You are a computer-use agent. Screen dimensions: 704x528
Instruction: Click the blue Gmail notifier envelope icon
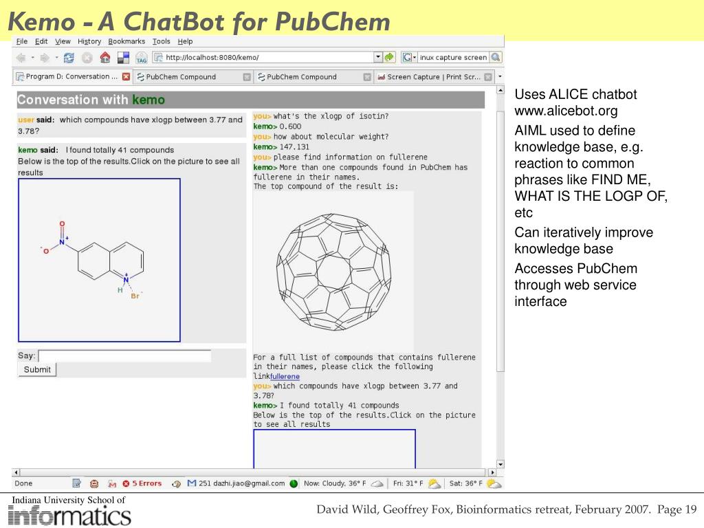click(x=192, y=483)
